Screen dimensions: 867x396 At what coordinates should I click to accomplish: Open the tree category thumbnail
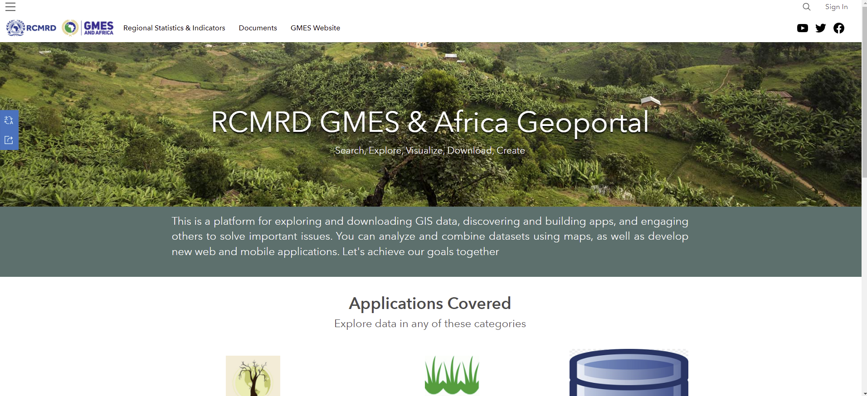[x=253, y=376]
